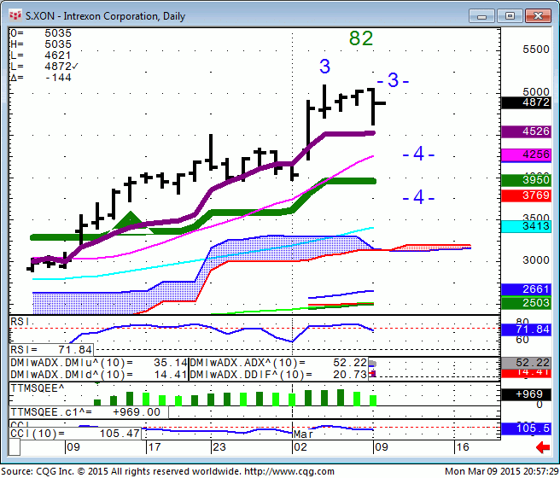Click the 09 date label before 17
Screen dimensions: 560x478
(x=73, y=447)
